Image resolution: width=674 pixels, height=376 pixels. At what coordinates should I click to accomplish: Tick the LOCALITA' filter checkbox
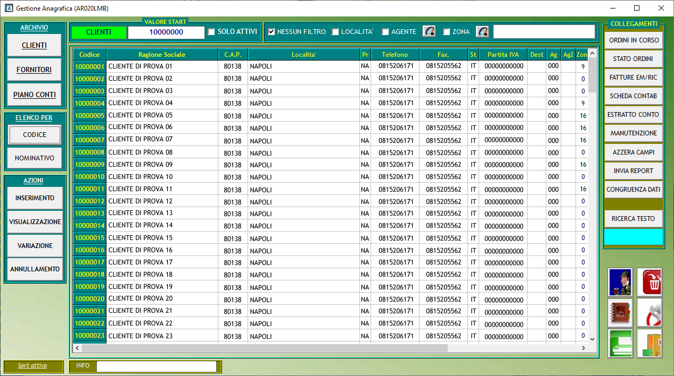[335, 31]
